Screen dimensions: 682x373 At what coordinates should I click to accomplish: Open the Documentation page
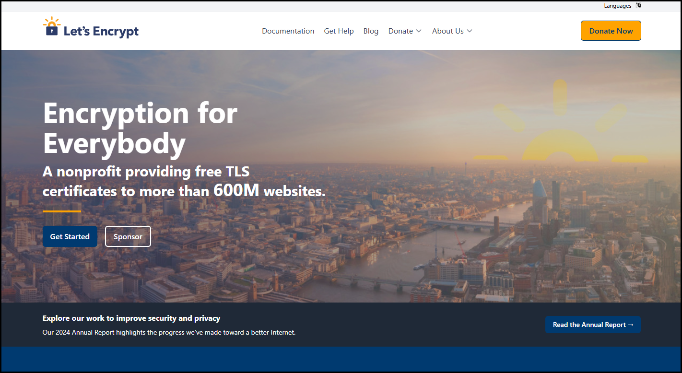point(288,31)
